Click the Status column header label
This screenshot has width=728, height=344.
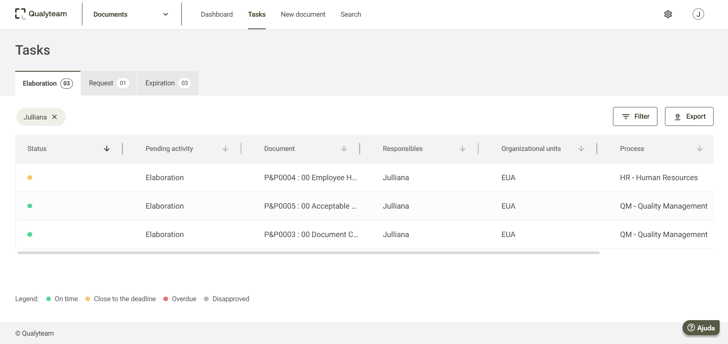(x=37, y=149)
